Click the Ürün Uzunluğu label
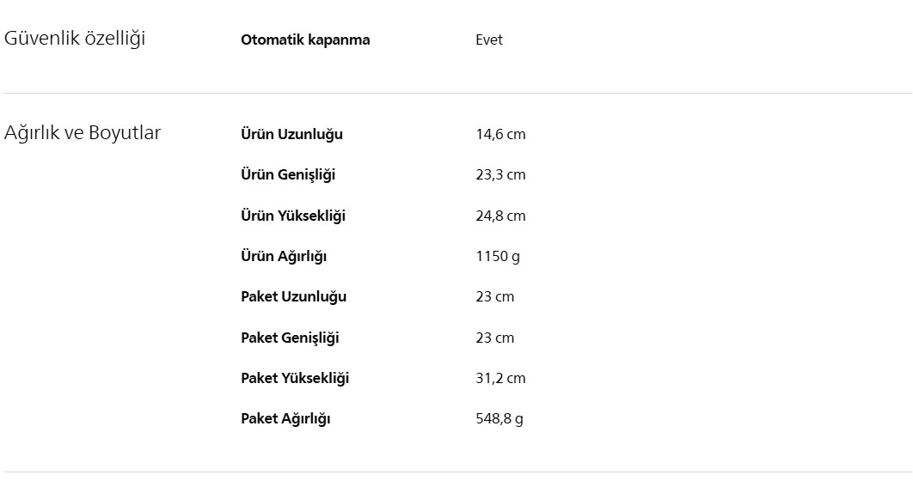This screenshot has width=913, height=481. [x=291, y=134]
